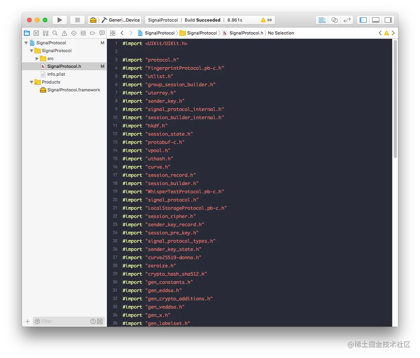Jump to the next issue
The height and width of the screenshot is (358, 420).
coord(393,33)
